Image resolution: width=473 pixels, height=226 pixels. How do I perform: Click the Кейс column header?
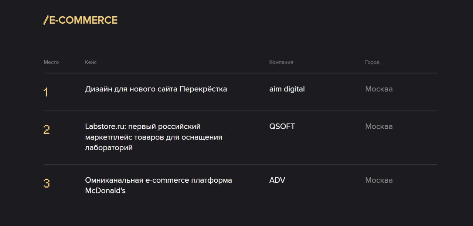(x=91, y=62)
